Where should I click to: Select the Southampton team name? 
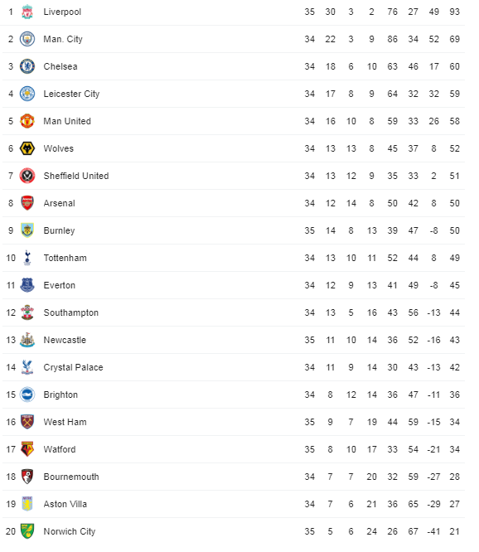(x=71, y=312)
